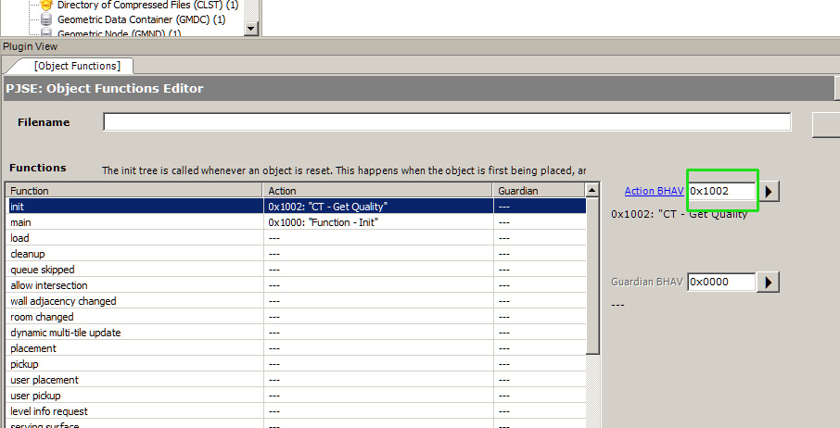Switch to the Object Functions tab
The height and width of the screenshot is (428, 840).
tap(76, 66)
